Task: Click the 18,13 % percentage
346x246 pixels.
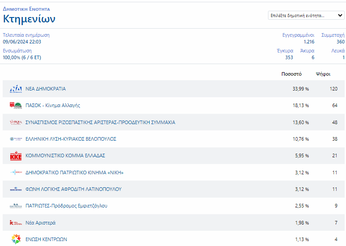Action: click(x=301, y=105)
